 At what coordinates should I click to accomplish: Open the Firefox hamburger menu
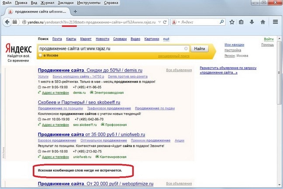pyautogui.click(x=276, y=22)
